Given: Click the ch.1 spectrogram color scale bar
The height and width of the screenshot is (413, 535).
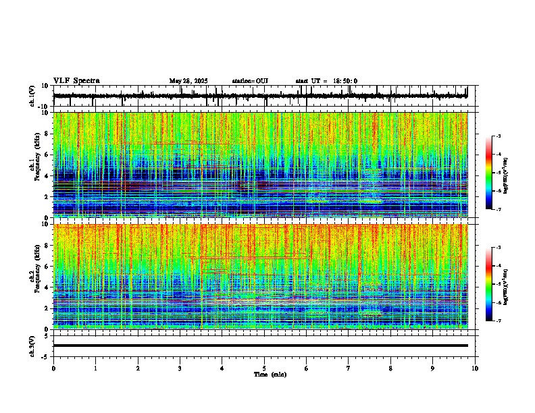Looking at the screenshot, I should (489, 173).
